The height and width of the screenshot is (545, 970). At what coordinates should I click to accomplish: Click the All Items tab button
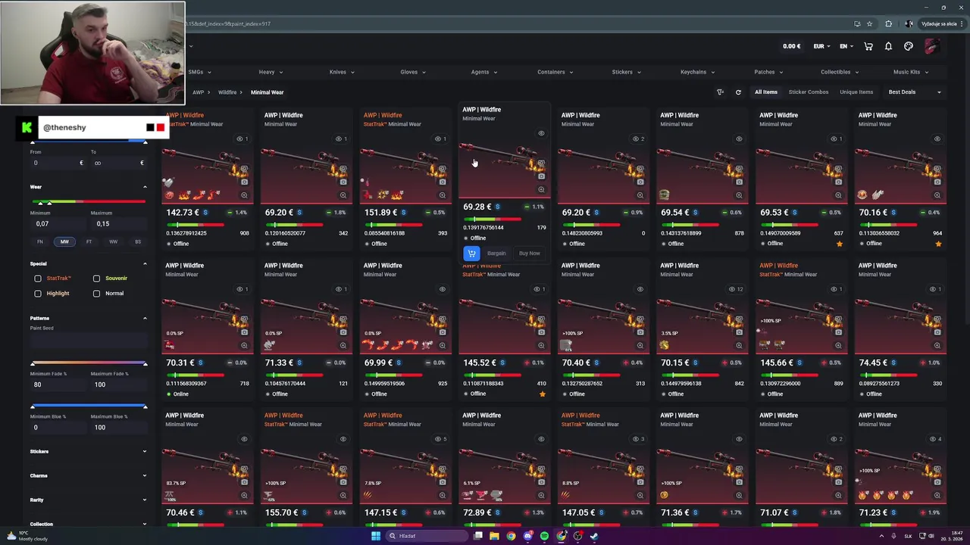pyautogui.click(x=766, y=92)
